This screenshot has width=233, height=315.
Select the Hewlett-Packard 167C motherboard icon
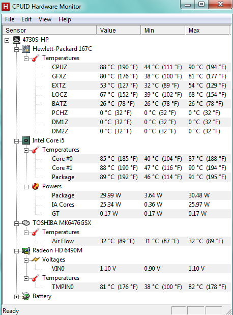click(x=26, y=49)
